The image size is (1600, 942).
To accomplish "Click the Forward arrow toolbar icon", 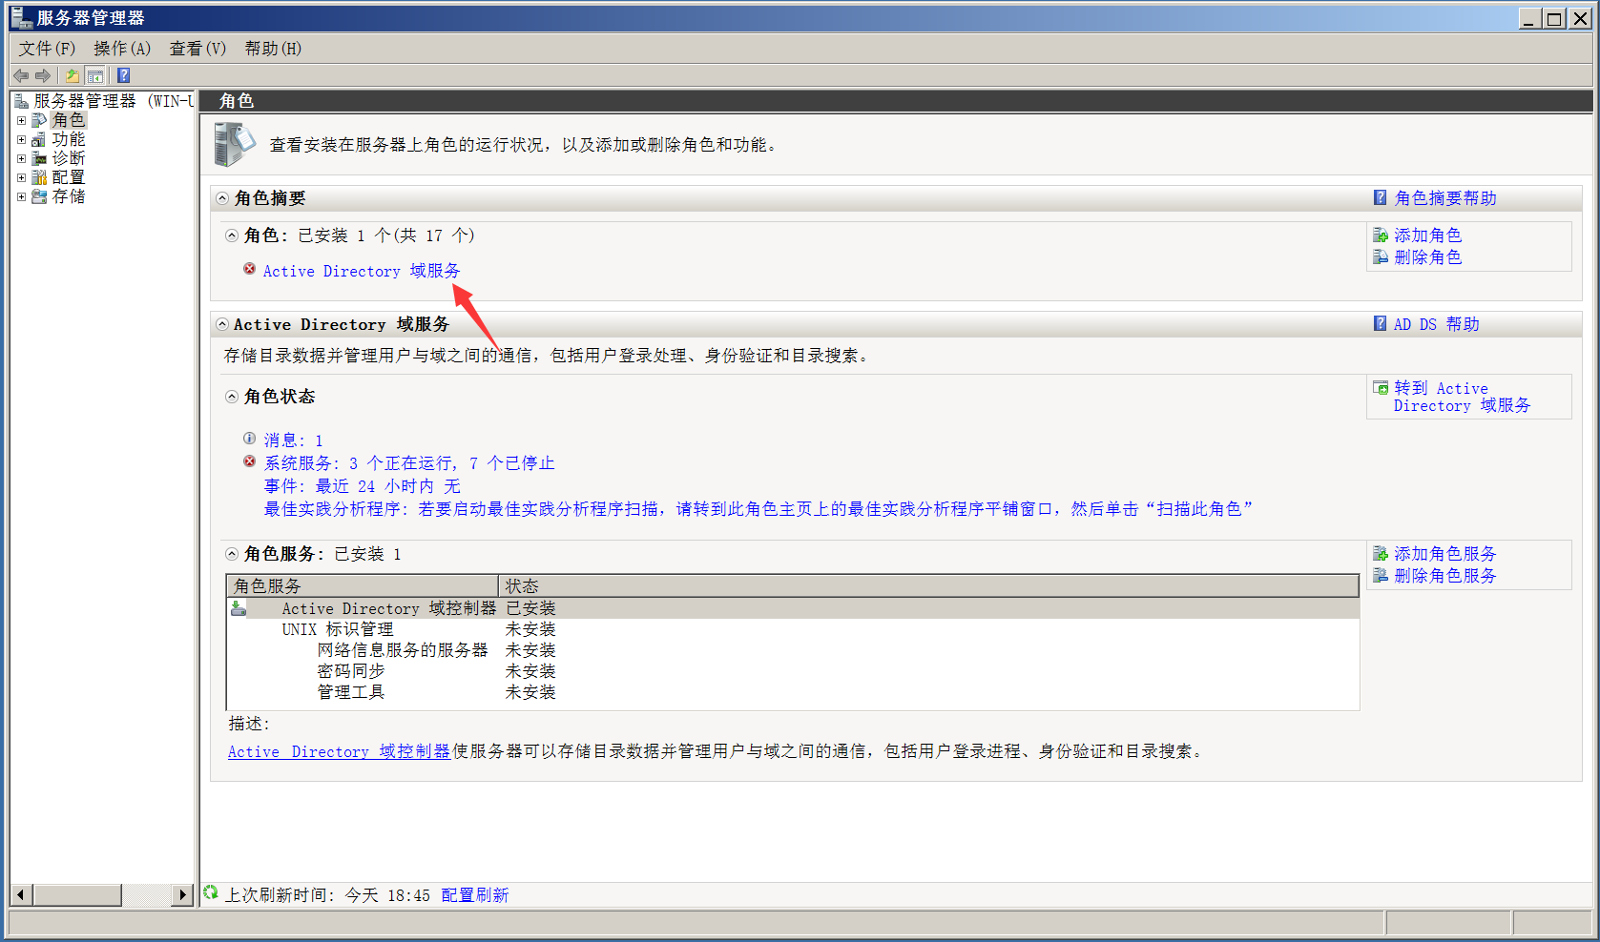I will [x=43, y=75].
